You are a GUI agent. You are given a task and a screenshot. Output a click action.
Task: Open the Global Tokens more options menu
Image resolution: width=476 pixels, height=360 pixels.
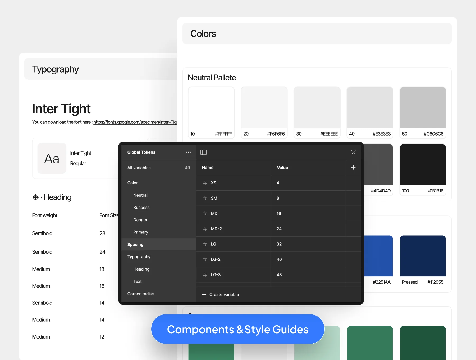point(188,152)
